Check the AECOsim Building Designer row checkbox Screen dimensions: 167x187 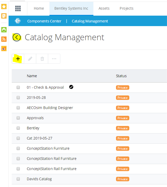[x=18, y=108]
